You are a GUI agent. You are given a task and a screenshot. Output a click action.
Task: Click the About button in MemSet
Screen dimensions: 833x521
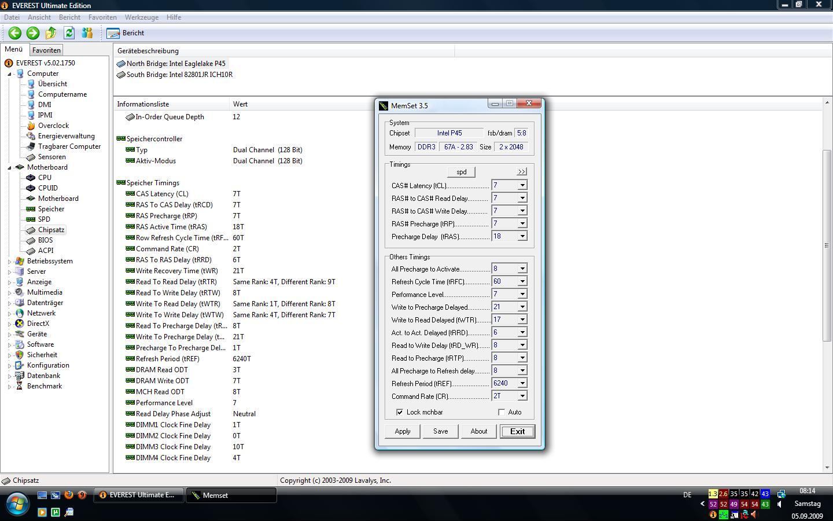click(x=479, y=431)
